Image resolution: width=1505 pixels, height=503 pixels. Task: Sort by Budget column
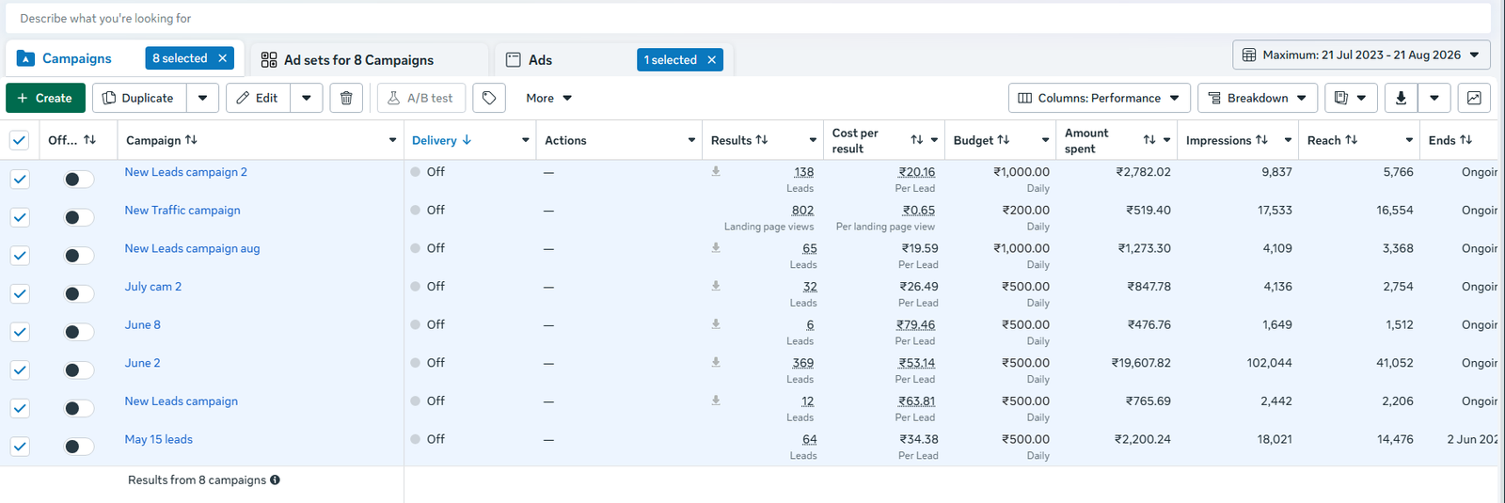(1004, 139)
